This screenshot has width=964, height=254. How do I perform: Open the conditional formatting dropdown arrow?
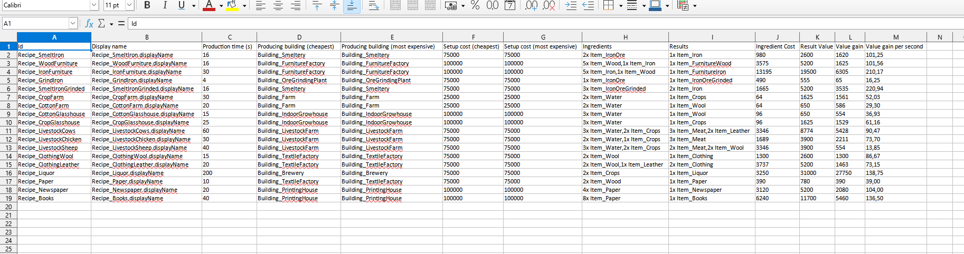pyautogui.click(x=695, y=6)
